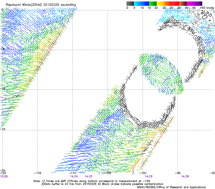
Task: Click the purple 15:59 pass time
Action: 4,176
